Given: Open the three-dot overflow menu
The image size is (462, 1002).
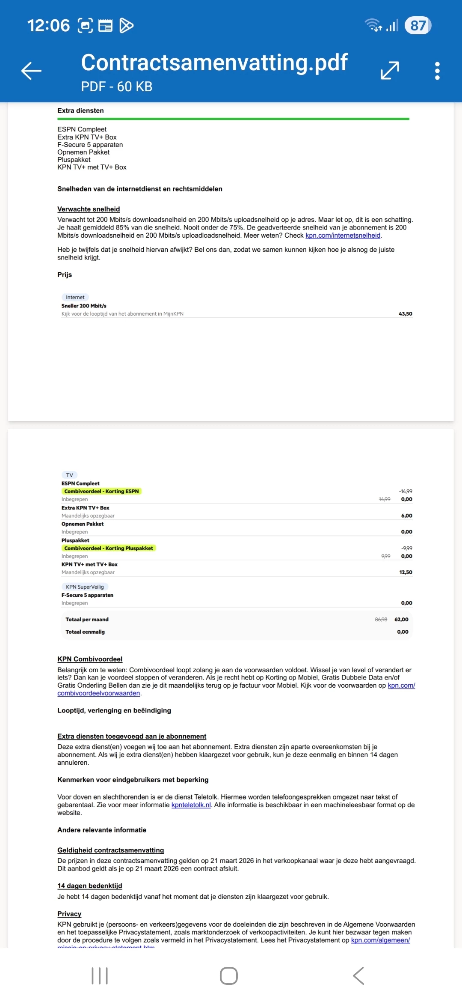Looking at the screenshot, I should click(437, 71).
